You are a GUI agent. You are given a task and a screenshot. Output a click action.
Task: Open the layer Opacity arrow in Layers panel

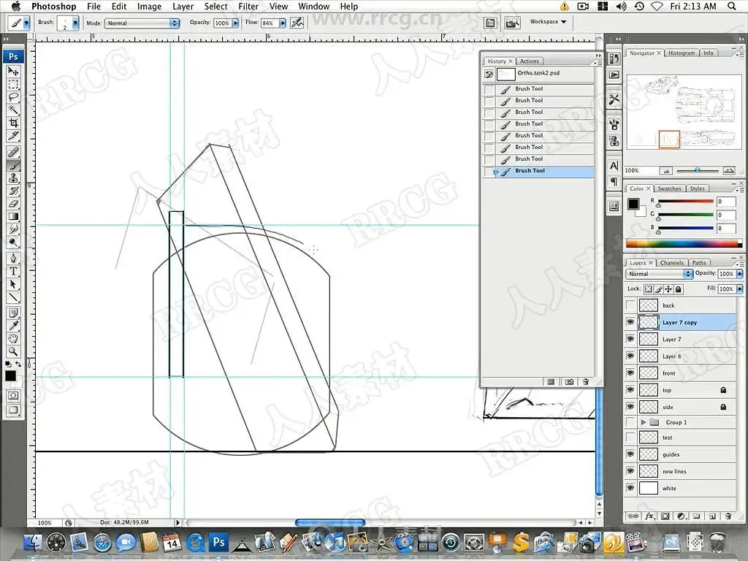(739, 274)
